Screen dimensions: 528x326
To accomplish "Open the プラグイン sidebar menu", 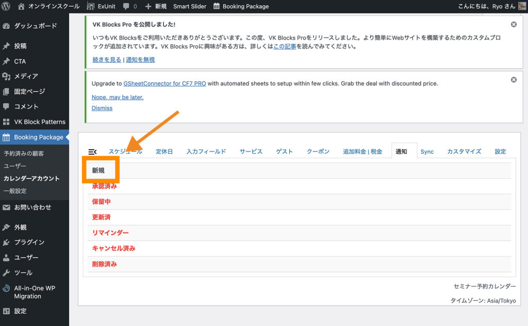I will pos(29,242).
